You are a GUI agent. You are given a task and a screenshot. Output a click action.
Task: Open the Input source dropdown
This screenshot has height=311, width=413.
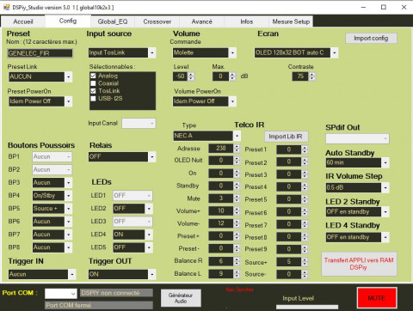click(x=152, y=52)
